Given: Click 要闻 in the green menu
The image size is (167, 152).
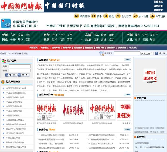Looking at the screenshot, I should click(x=5, y=35).
